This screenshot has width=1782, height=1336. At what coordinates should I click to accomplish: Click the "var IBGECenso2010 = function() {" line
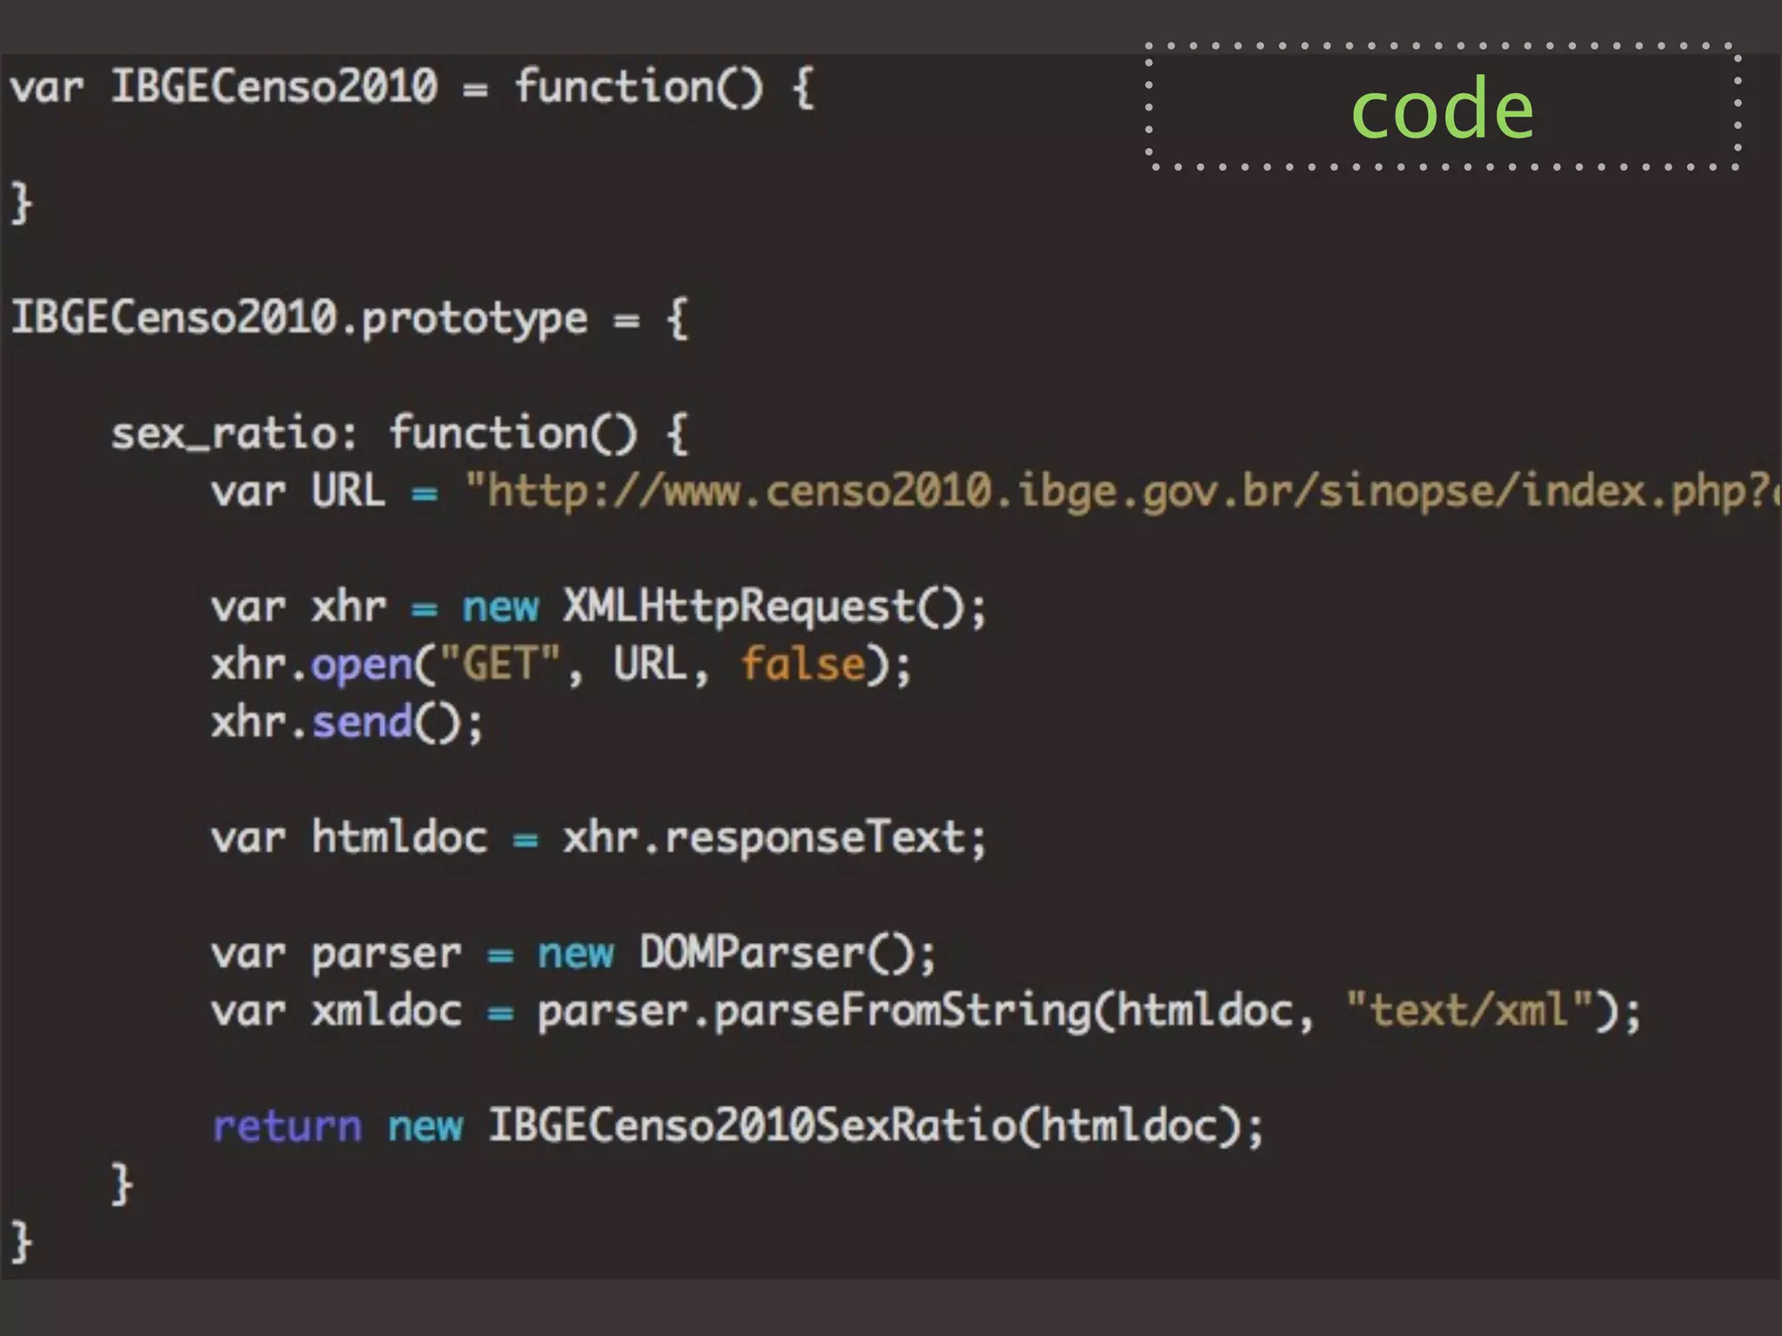tap(412, 88)
